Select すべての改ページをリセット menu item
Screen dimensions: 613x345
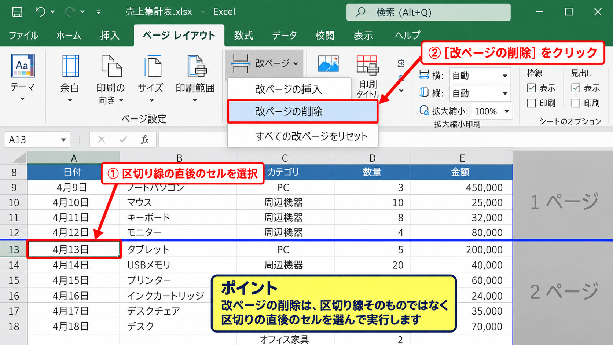pos(302,136)
